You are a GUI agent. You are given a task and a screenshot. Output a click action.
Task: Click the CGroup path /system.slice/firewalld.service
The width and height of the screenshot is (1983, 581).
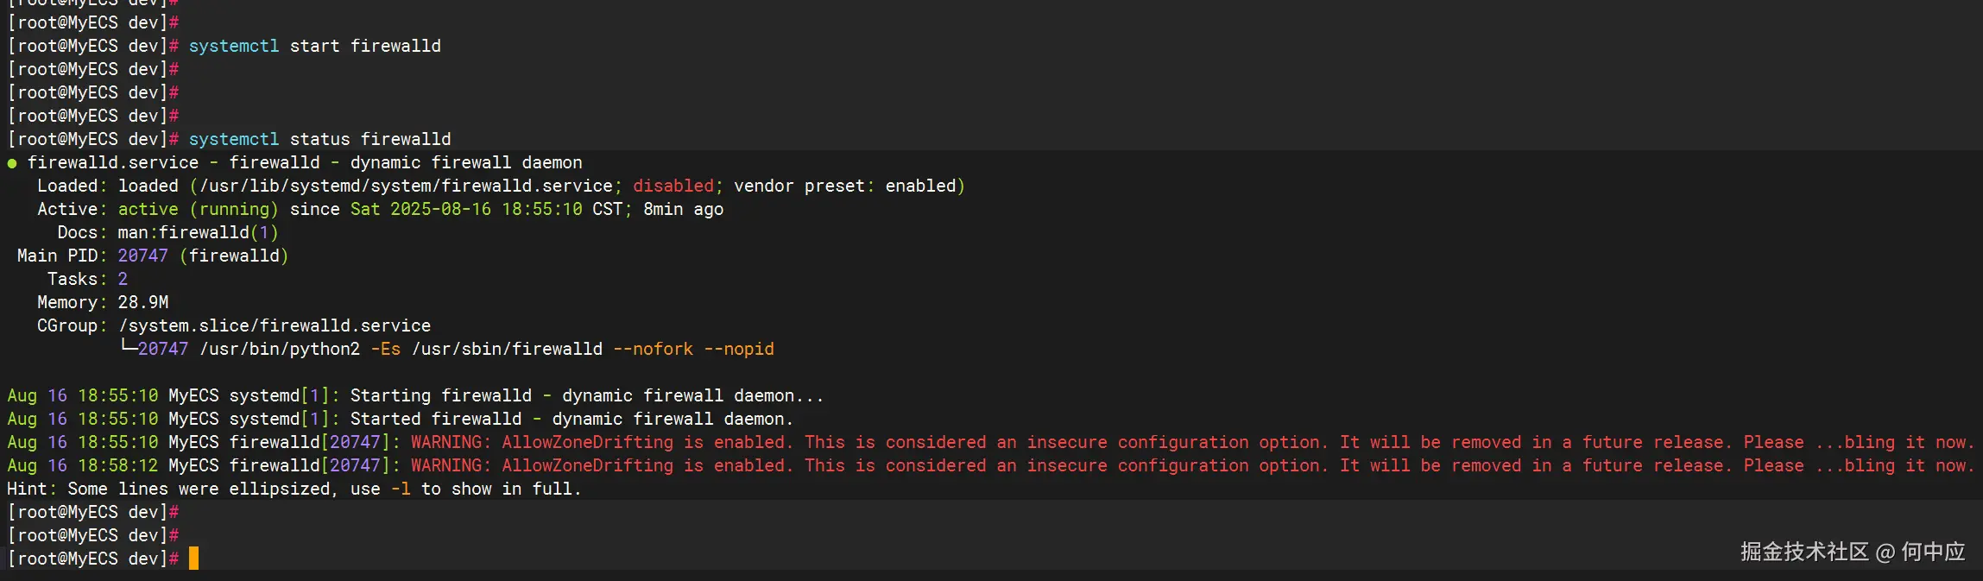[x=275, y=325]
